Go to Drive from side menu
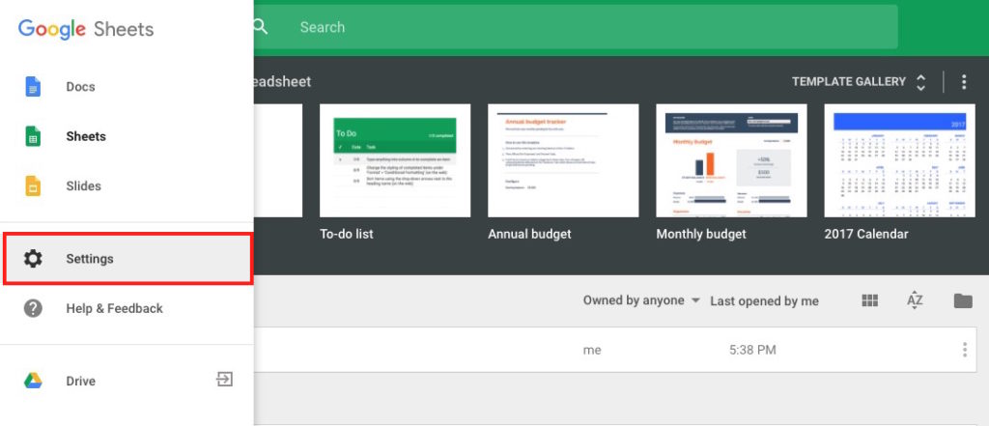This screenshot has width=989, height=426. (127, 381)
